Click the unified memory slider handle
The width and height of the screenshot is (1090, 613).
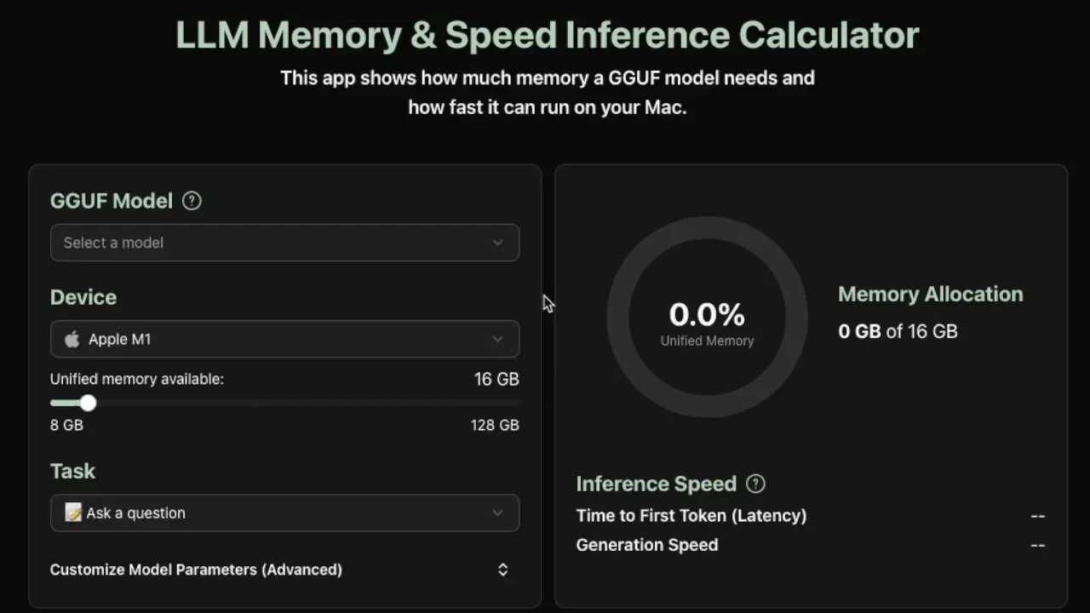pos(89,402)
